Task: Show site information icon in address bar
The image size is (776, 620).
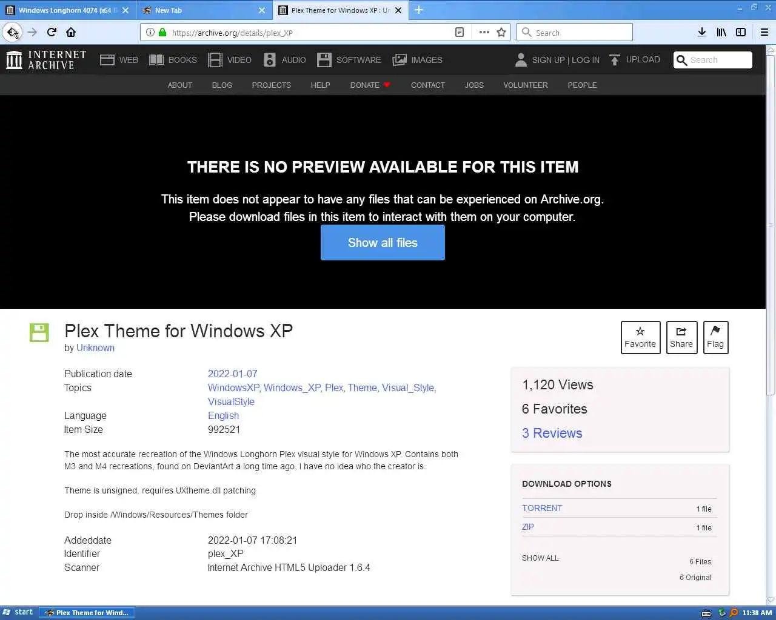Action: click(x=150, y=32)
